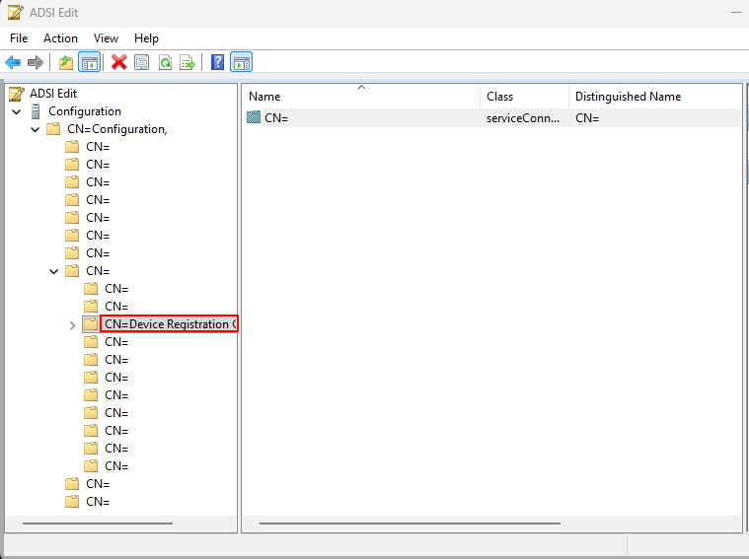Click the serviceConn... class cell
Image resolution: width=749 pixels, height=559 pixels.
pos(523,118)
